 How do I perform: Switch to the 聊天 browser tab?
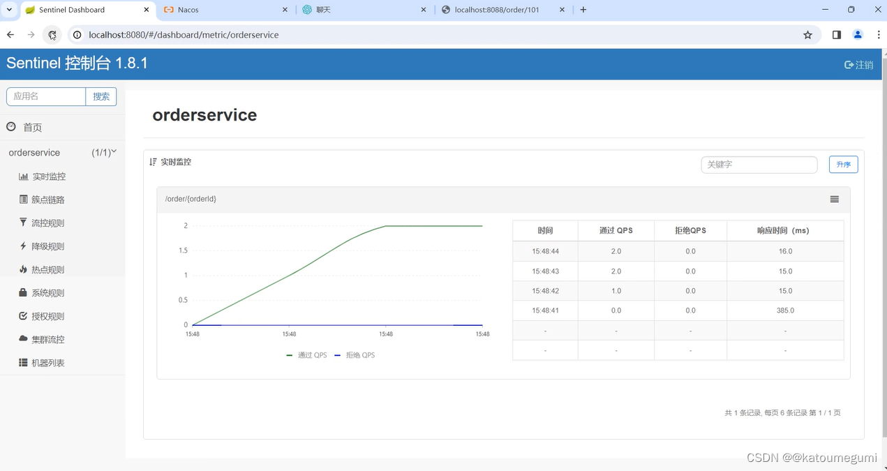(x=364, y=10)
